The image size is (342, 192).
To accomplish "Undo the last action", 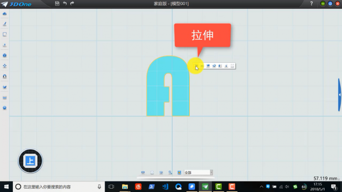I will [x=65, y=3].
